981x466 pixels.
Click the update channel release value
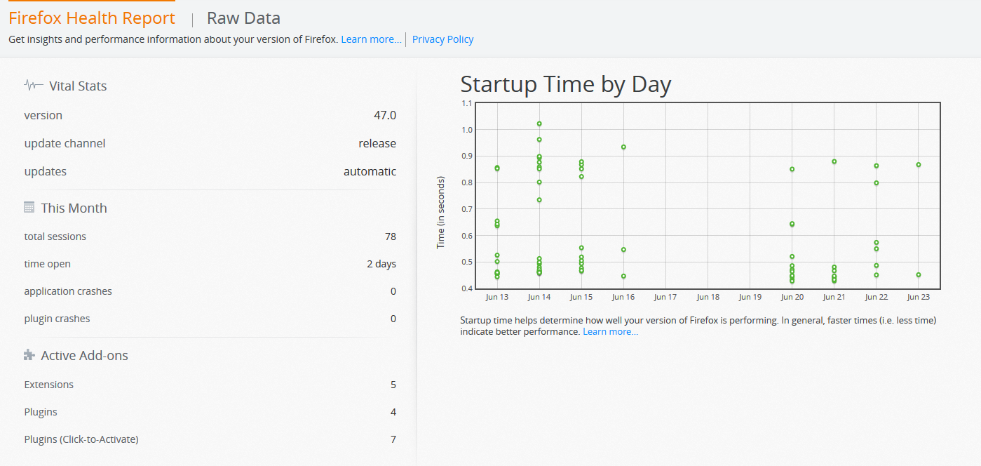tap(377, 143)
